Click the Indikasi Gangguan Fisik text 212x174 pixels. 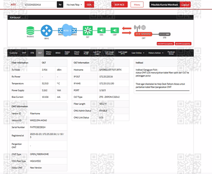point(147,70)
